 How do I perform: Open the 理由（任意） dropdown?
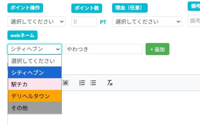(147, 22)
